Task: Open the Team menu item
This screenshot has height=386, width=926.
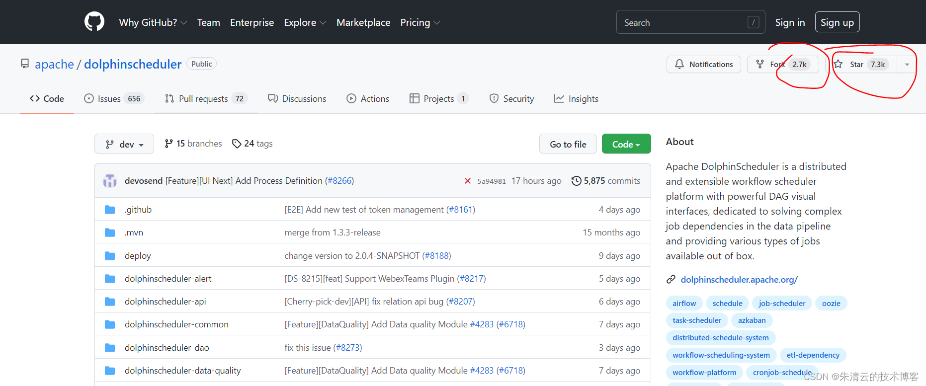Action: point(208,22)
